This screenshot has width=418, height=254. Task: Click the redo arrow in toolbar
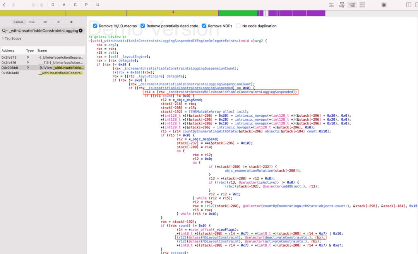click(42, 5)
